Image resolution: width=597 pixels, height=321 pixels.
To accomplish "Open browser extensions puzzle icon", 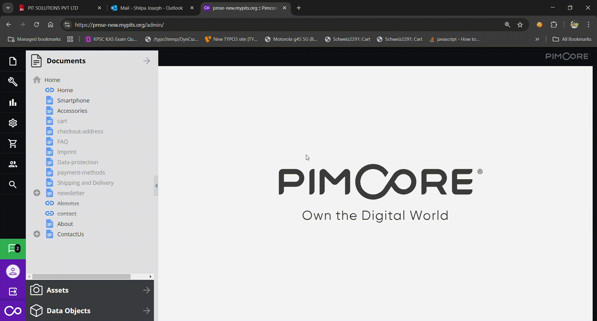I will 554,25.
